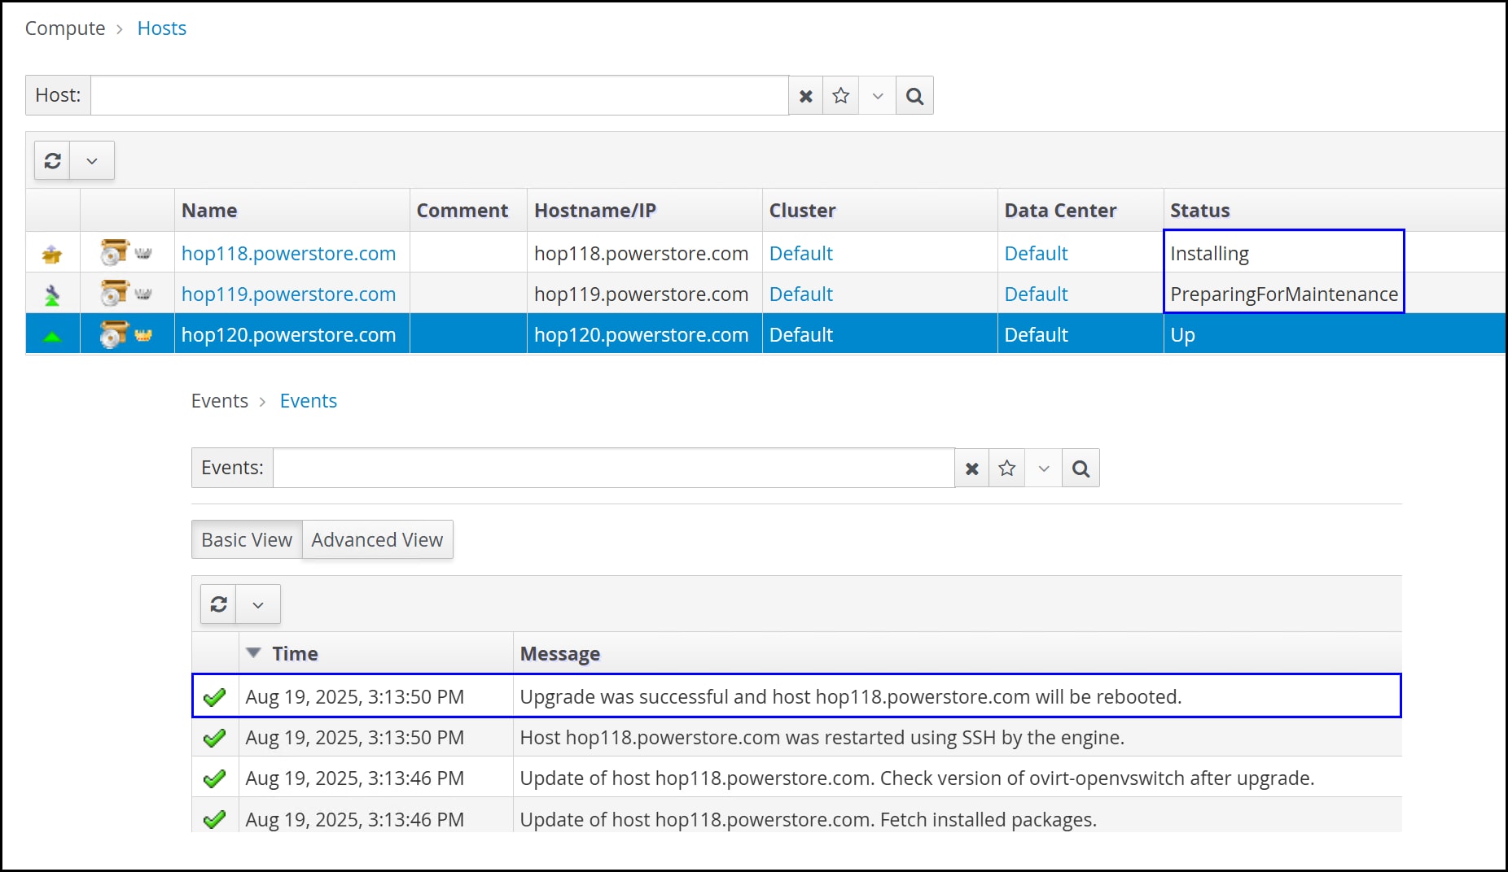Click the preparing-for-maintenance icon for hop119
This screenshot has height=872, width=1508.
(x=52, y=295)
